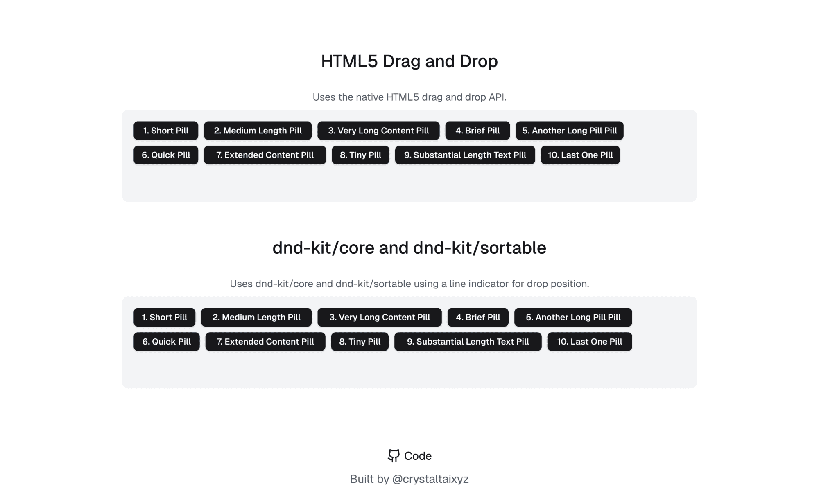This screenshot has height=491, width=819.
Task: Pick '9. Substantial Length Text Pill' in dnd-kit section
Action: pyautogui.click(x=468, y=342)
